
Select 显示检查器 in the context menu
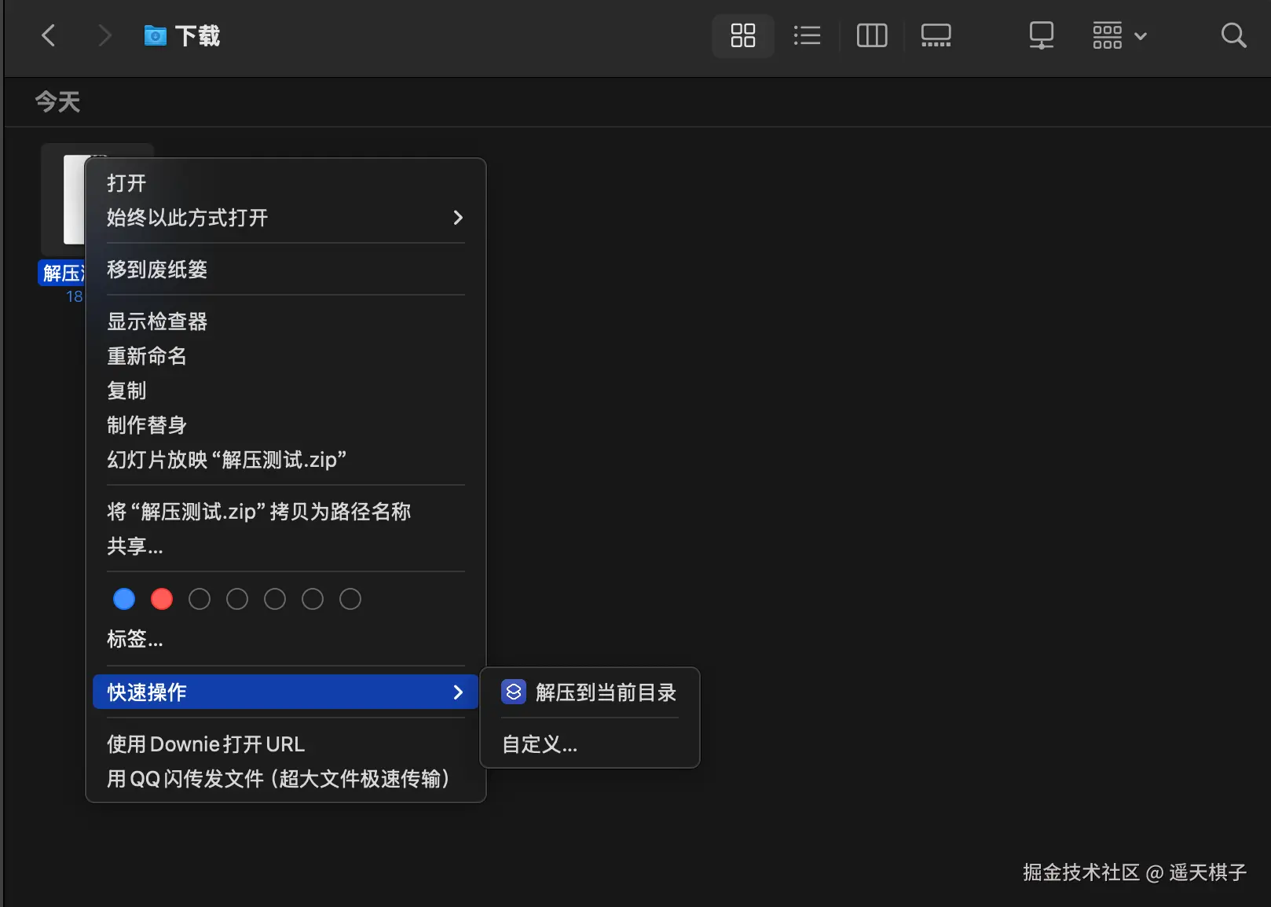285,321
